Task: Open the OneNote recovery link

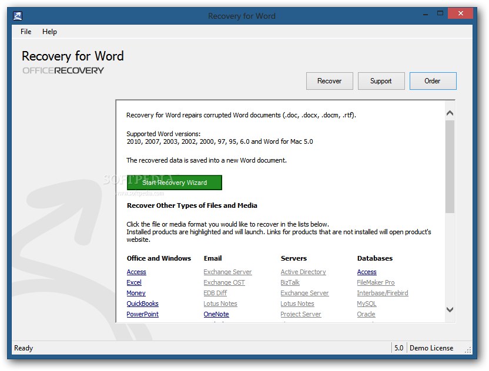Action: tap(216, 314)
